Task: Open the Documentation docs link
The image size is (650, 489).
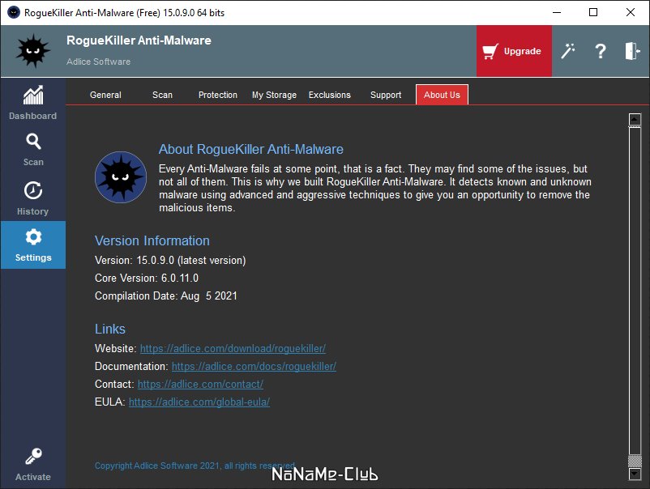Action: click(254, 367)
